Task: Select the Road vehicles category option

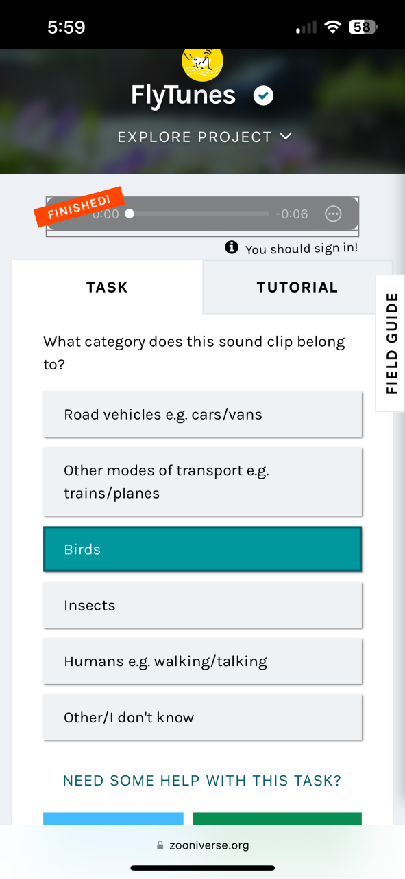Action: [x=202, y=414]
